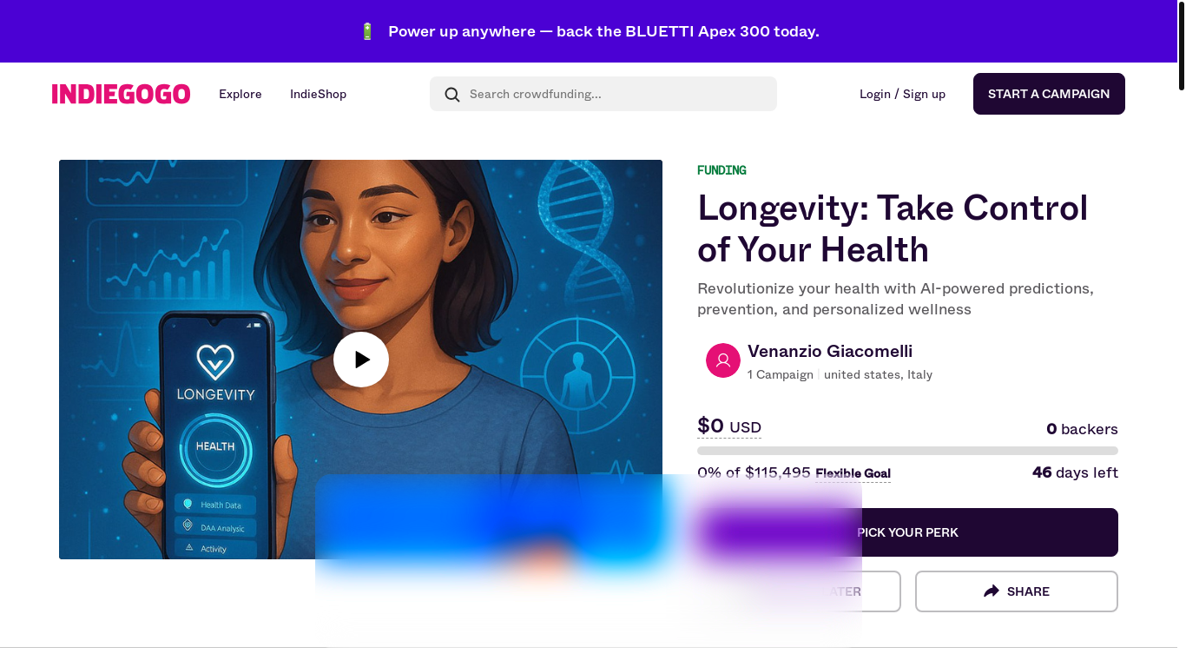This screenshot has width=1186, height=667.
Task: Open Login / Sign up
Action: [x=902, y=94]
